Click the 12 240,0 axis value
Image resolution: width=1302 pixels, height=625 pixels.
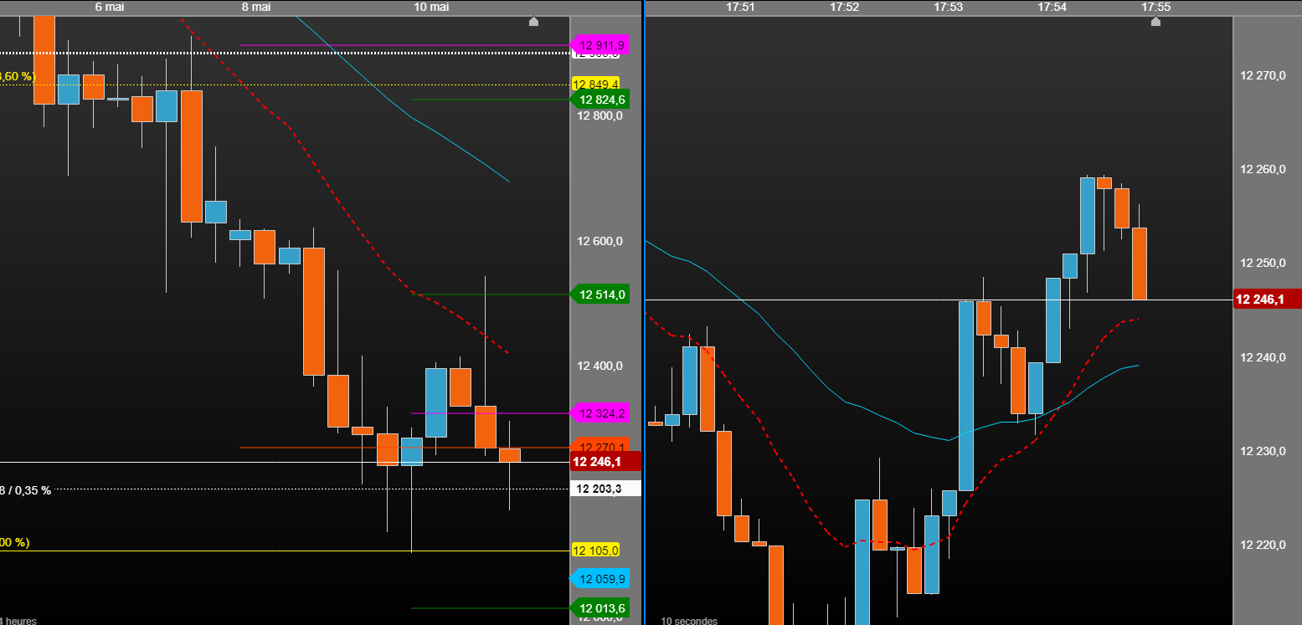[1263, 358]
